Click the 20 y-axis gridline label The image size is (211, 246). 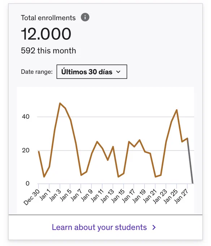click(x=26, y=150)
